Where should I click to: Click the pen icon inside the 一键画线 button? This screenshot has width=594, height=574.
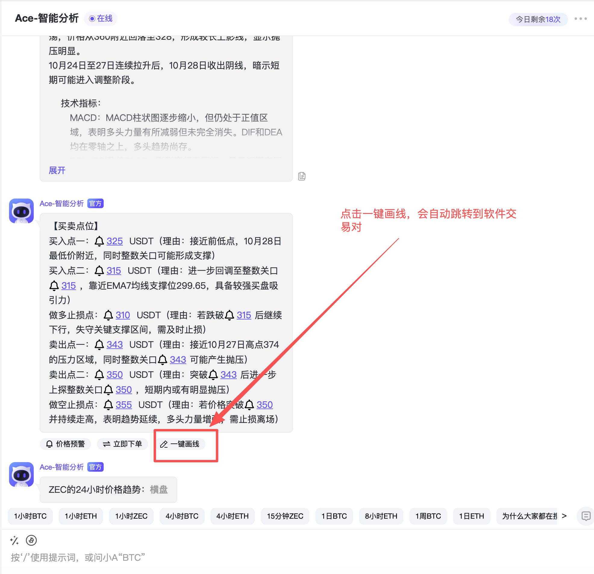pyautogui.click(x=164, y=444)
